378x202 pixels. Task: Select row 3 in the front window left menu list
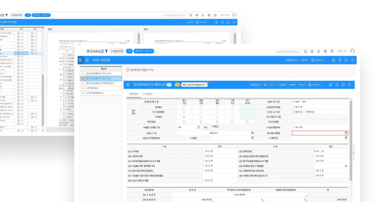101,83
